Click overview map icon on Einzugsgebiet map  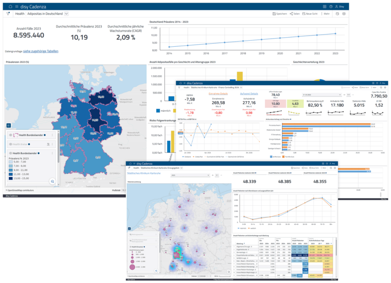click(x=229, y=272)
